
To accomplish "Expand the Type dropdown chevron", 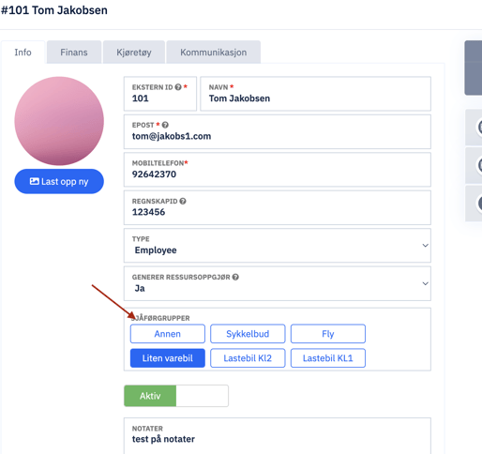I will tap(425, 246).
